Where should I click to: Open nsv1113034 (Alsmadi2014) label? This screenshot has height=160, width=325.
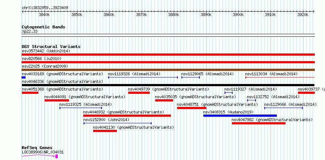coord(271,74)
